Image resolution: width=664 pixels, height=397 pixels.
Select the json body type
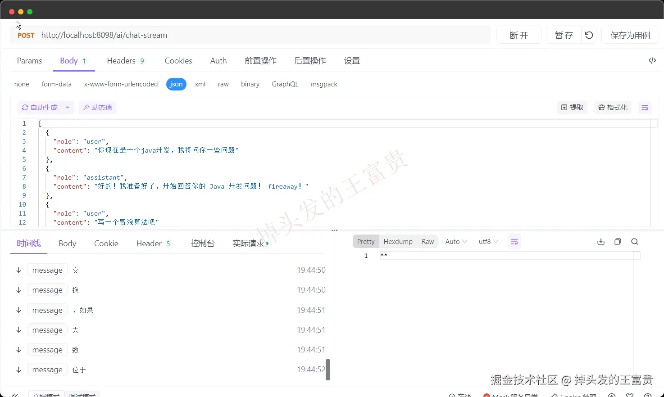[176, 84]
